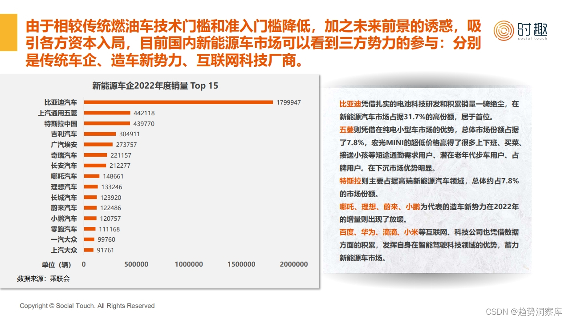Select the 长安汽车 row label

tap(64, 166)
